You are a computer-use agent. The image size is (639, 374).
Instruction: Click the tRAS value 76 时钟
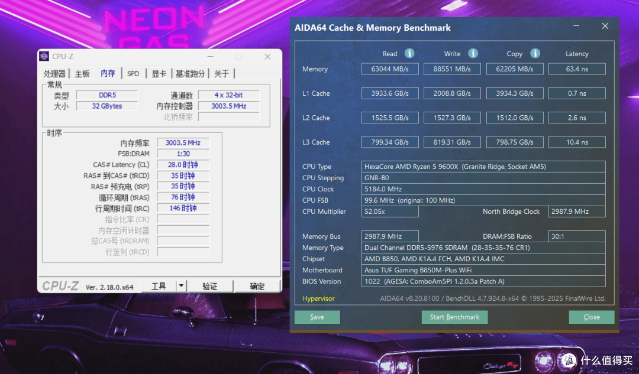click(x=183, y=197)
